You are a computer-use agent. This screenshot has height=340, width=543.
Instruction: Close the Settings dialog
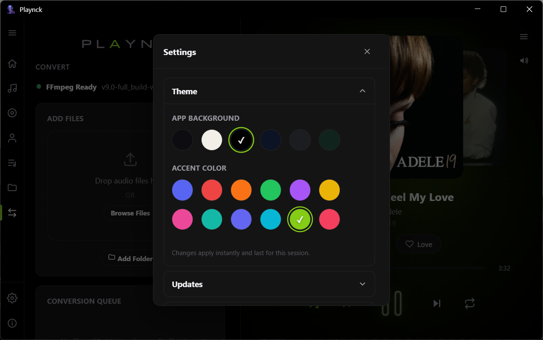click(367, 52)
